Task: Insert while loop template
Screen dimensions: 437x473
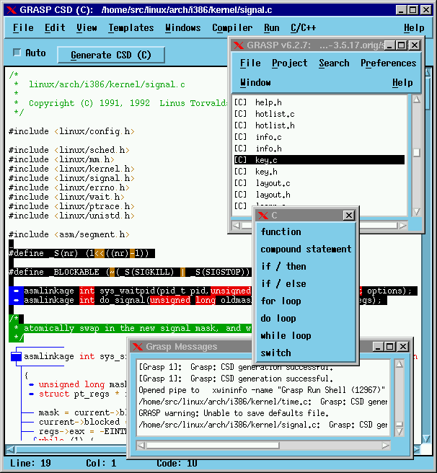Action: (286, 335)
